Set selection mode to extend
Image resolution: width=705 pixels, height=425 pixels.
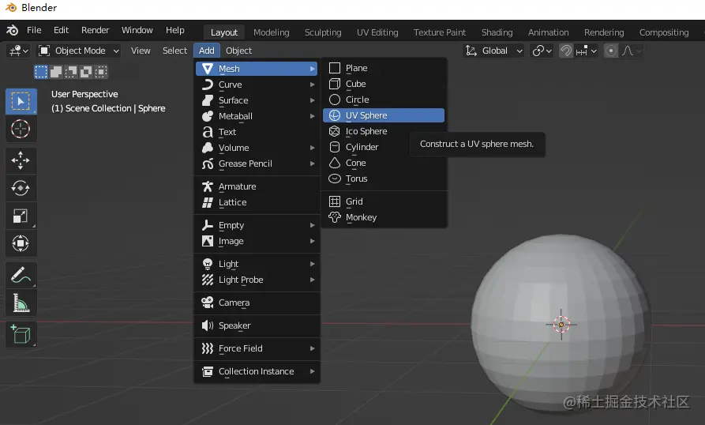(x=56, y=72)
